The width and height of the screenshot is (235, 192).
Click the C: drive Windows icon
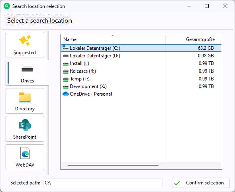point(66,48)
